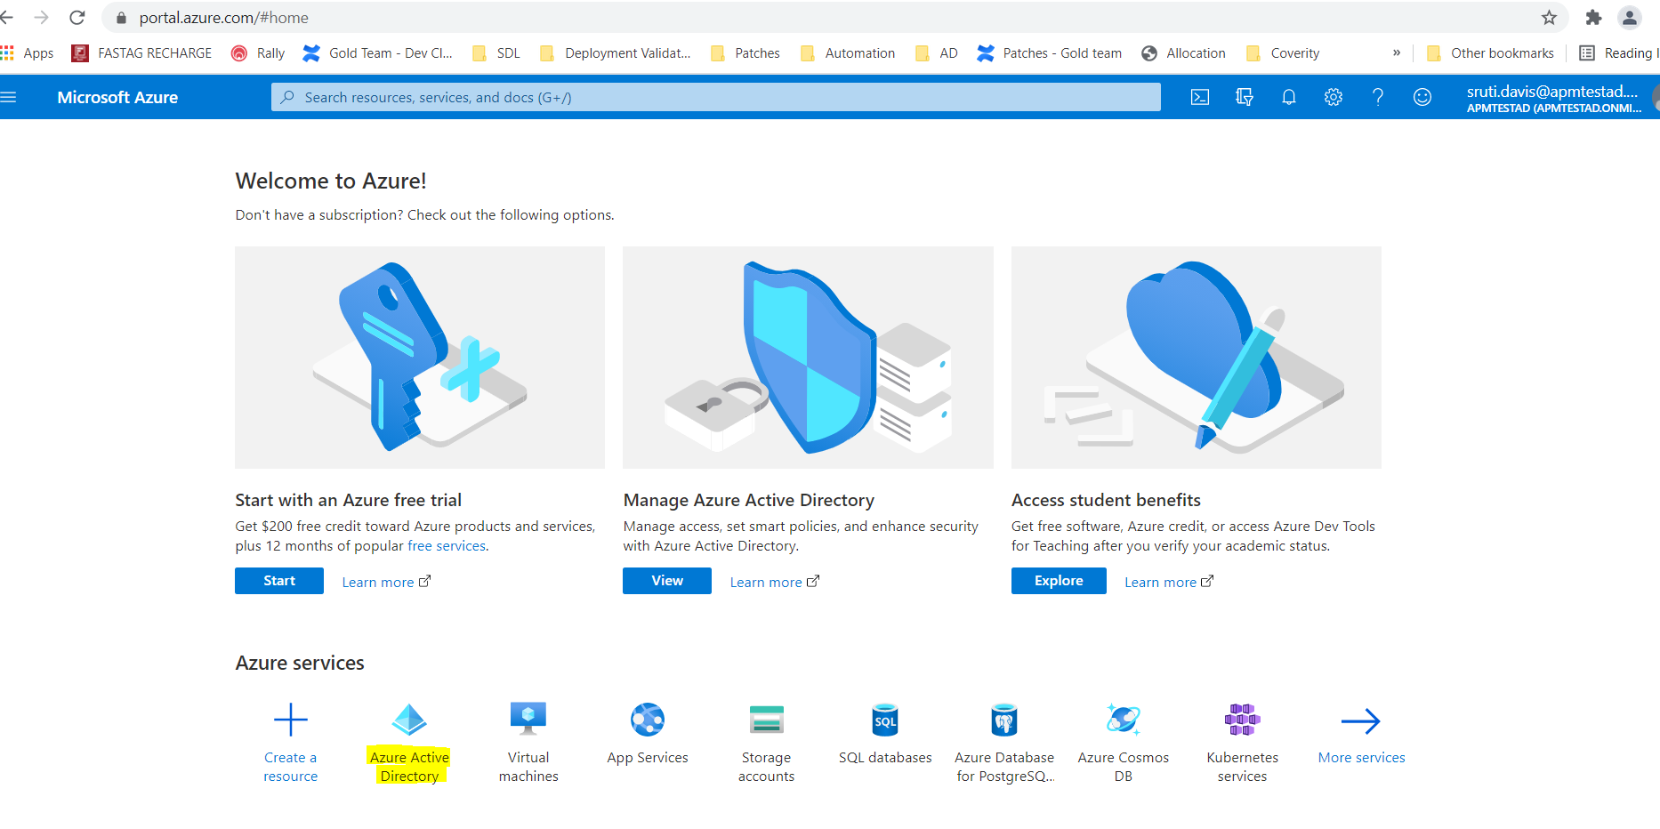Screen dimensions: 1660x829
Task: Click the Active Directory shield illustration
Action: pyautogui.click(x=808, y=358)
